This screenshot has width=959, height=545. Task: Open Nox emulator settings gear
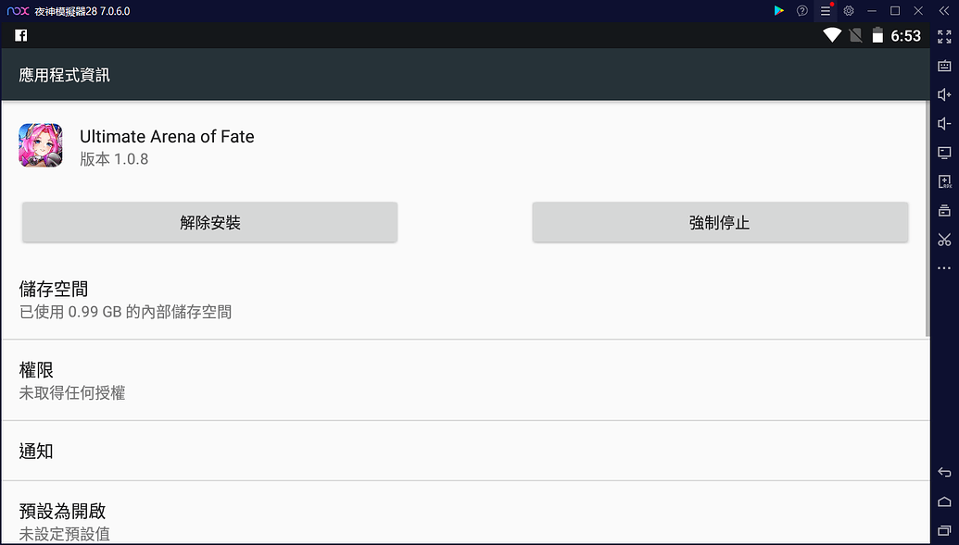pos(849,10)
